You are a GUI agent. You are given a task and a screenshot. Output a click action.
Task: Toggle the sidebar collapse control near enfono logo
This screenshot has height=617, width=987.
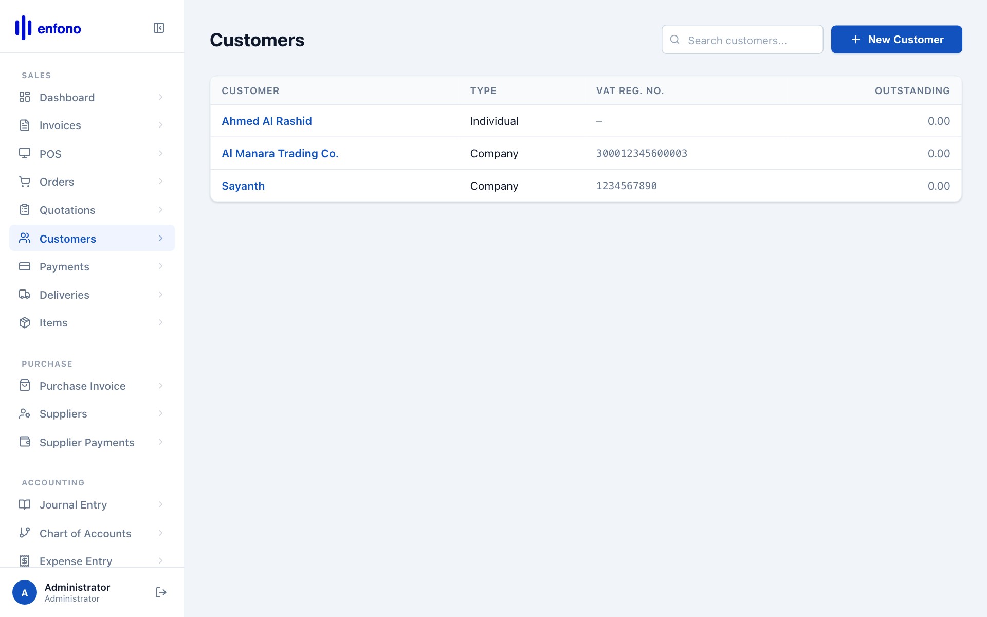(x=159, y=28)
